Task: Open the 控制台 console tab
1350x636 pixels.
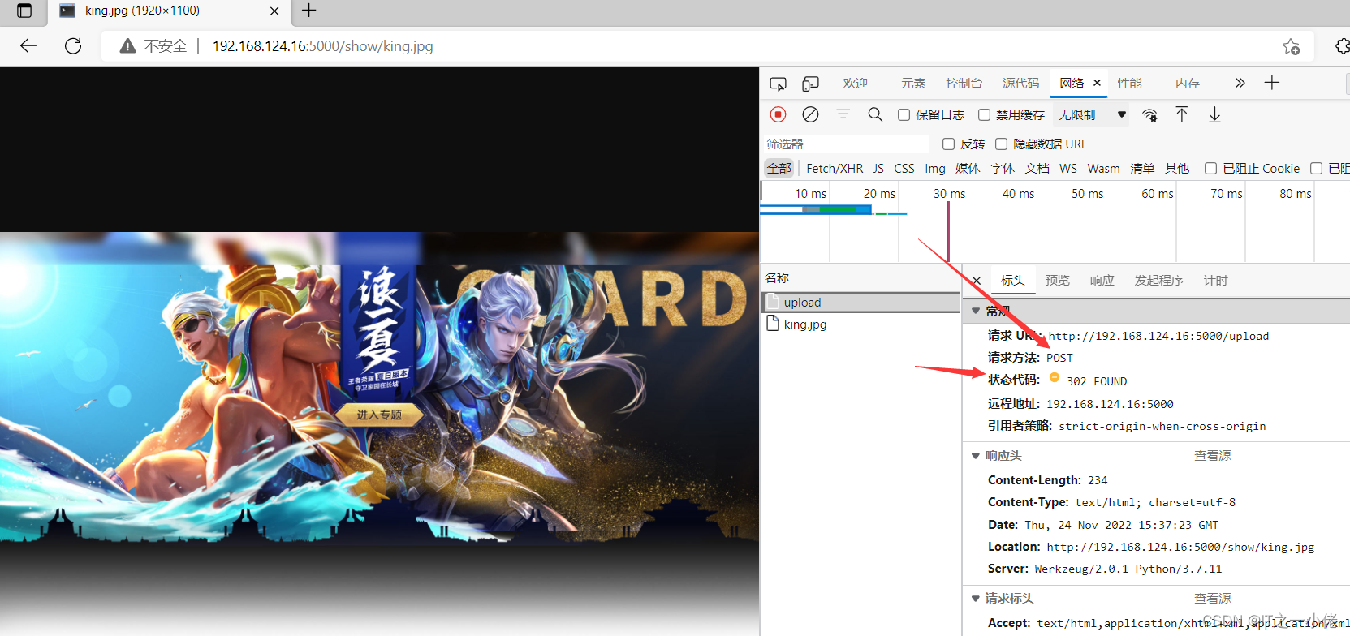Action: tap(964, 84)
